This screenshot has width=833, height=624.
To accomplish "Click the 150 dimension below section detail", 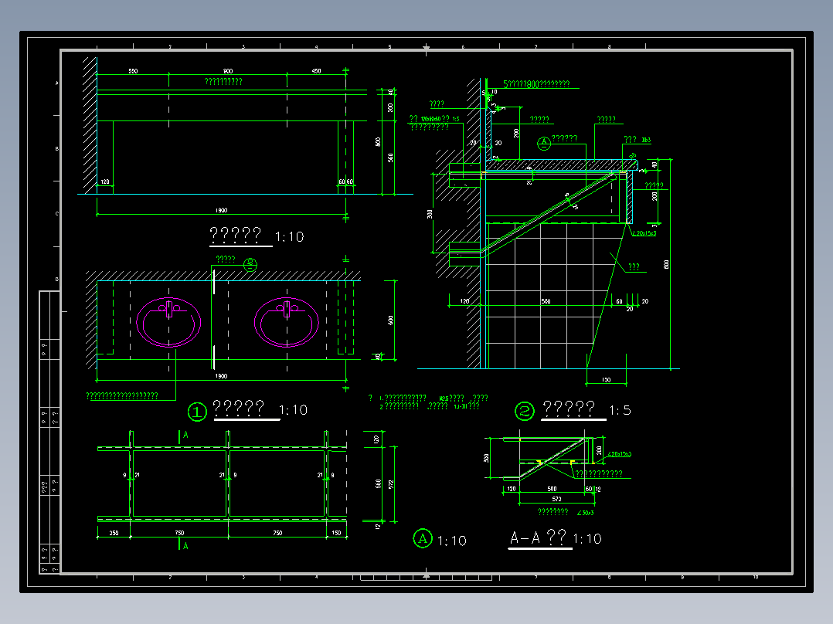I will pyautogui.click(x=606, y=380).
